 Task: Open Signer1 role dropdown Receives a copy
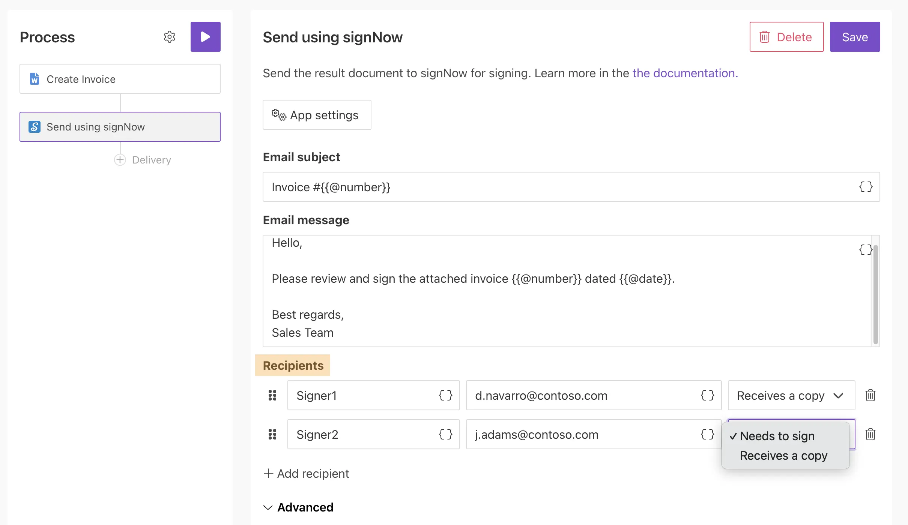tap(791, 395)
